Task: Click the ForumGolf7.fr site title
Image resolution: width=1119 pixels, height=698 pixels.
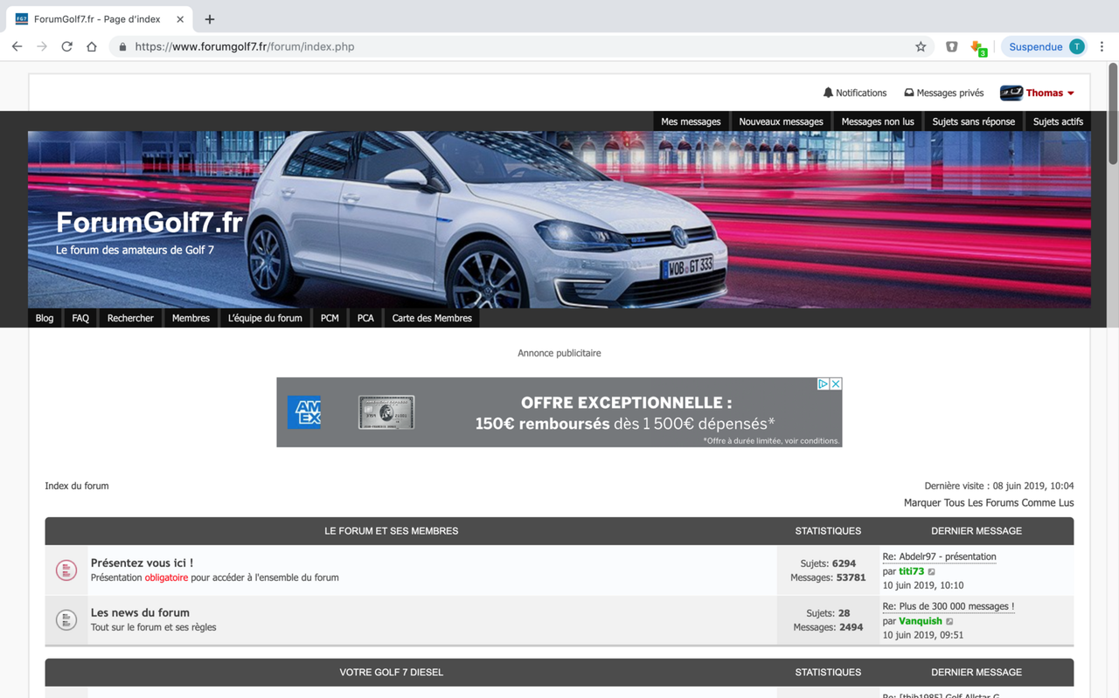Action: (x=149, y=223)
